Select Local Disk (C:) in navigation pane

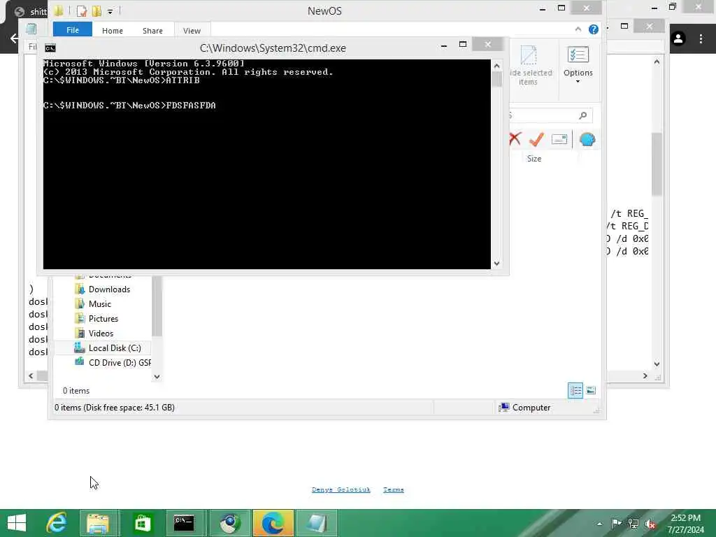[x=115, y=348]
